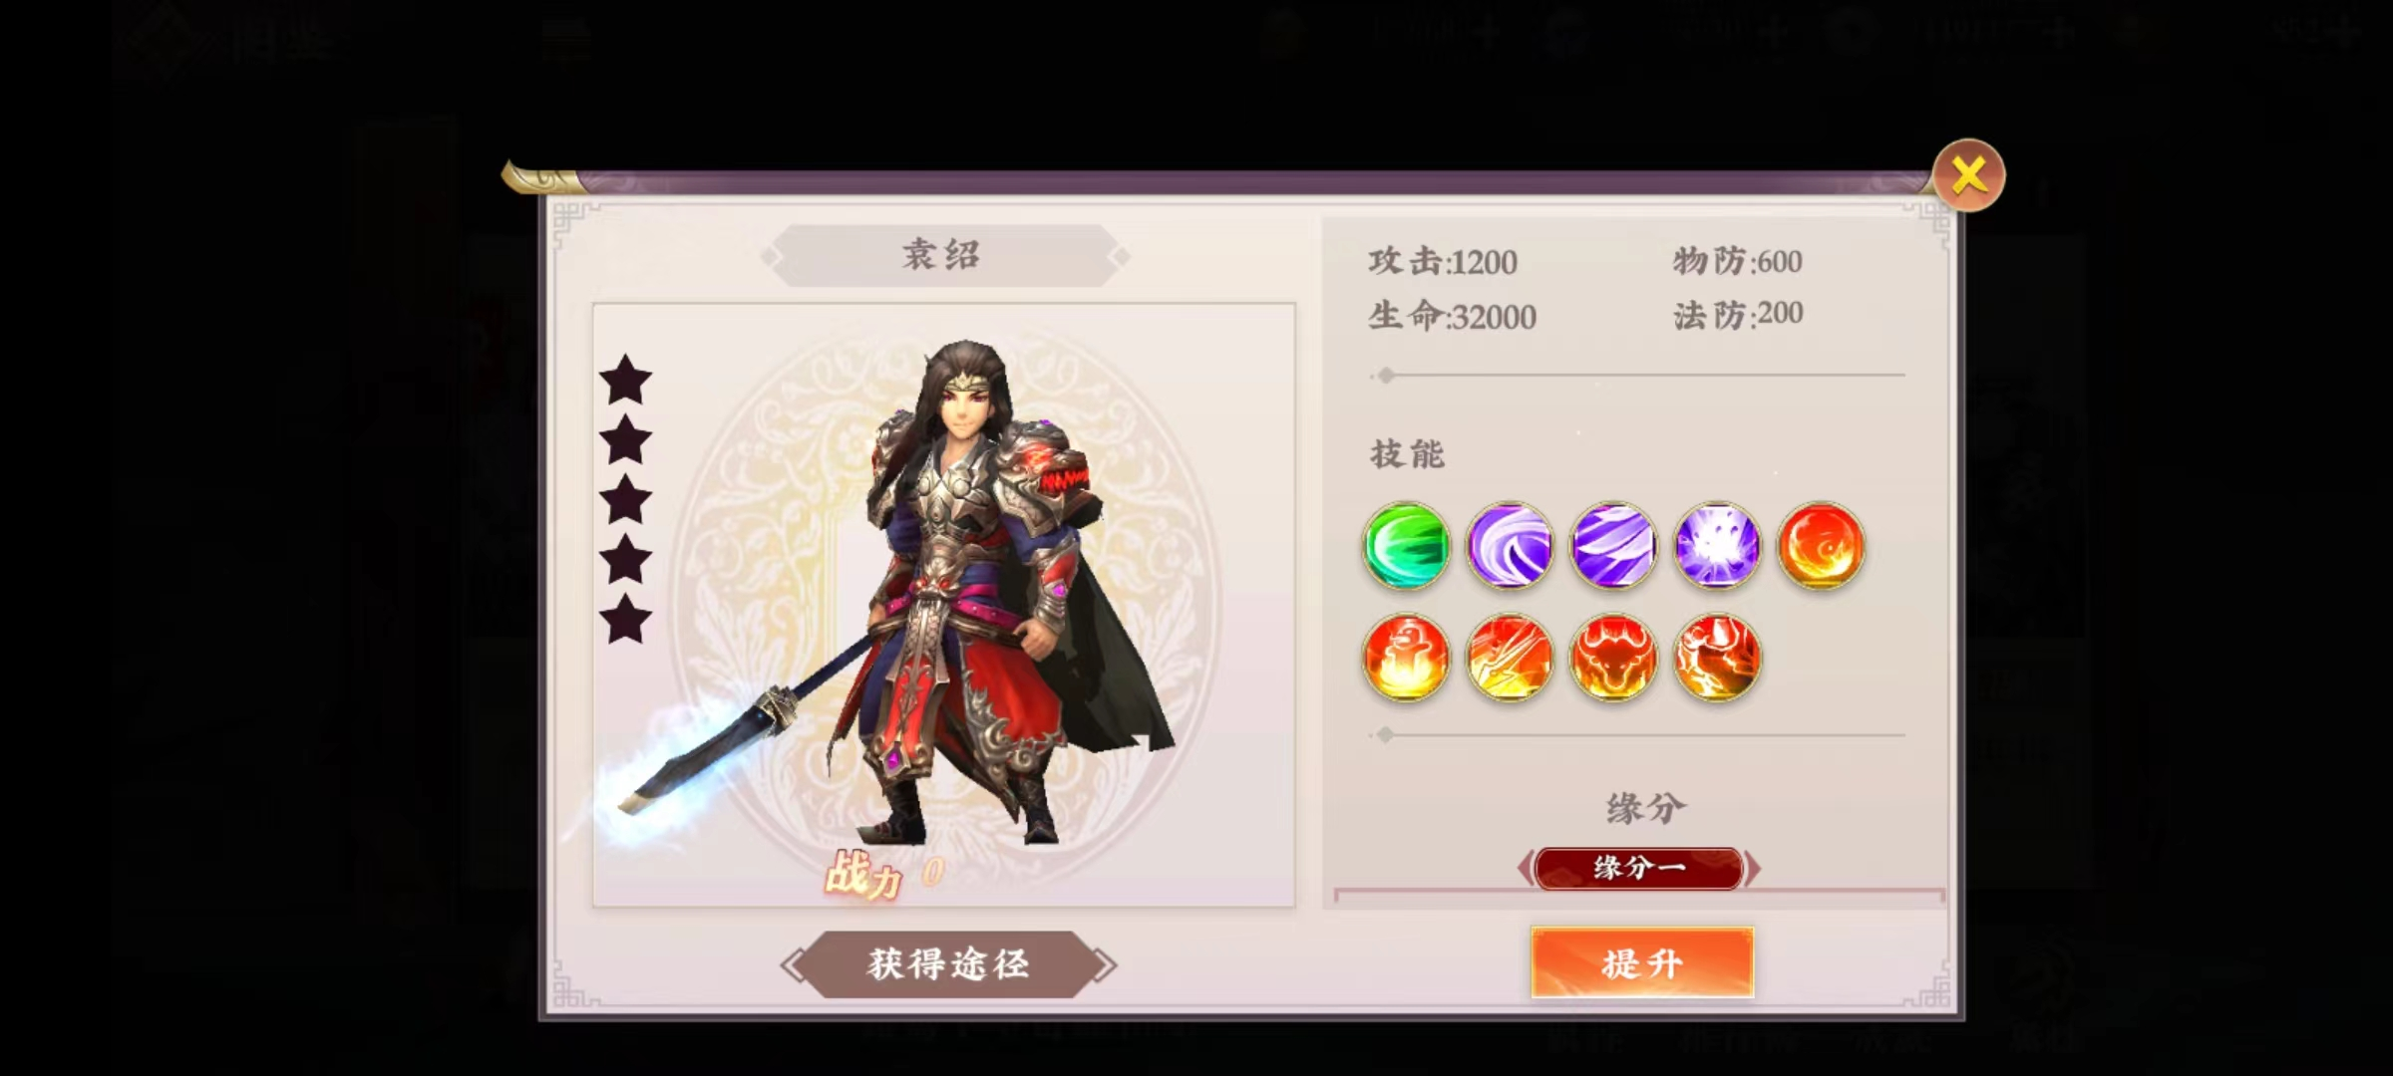Tap the flaming sword slash skill icon
Screen dimensions: 2393x1076
1510,658
